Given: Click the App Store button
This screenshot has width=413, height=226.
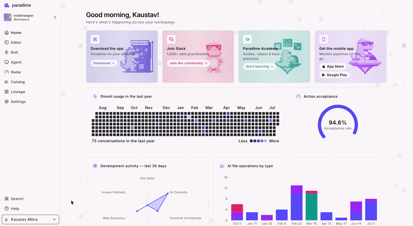Looking at the screenshot, I should (x=333, y=66).
